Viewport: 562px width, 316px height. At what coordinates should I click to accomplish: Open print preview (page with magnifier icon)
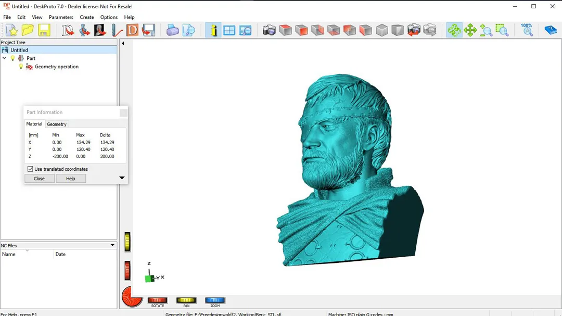[188, 30]
